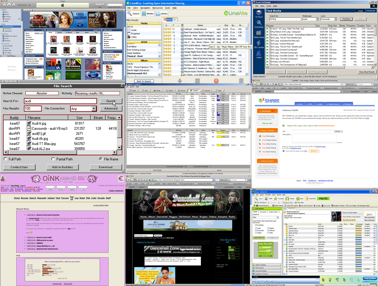Image resolution: width=378 pixels, height=286 pixels.
Task: Open LimeWire Resources menu
Action: pos(157,8)
